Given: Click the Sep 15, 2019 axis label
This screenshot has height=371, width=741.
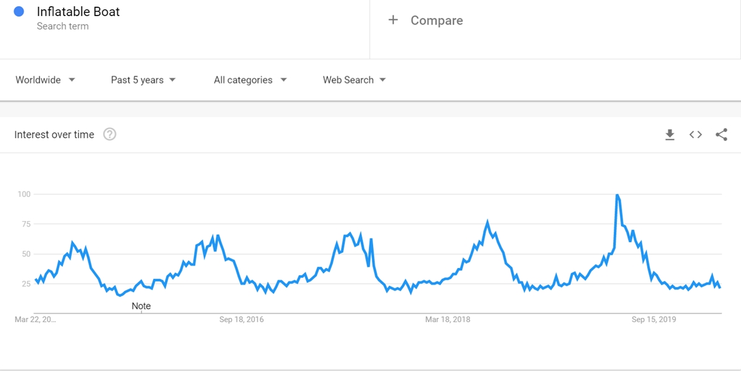Looking at the screenshot, I should [x=654, y=320].
